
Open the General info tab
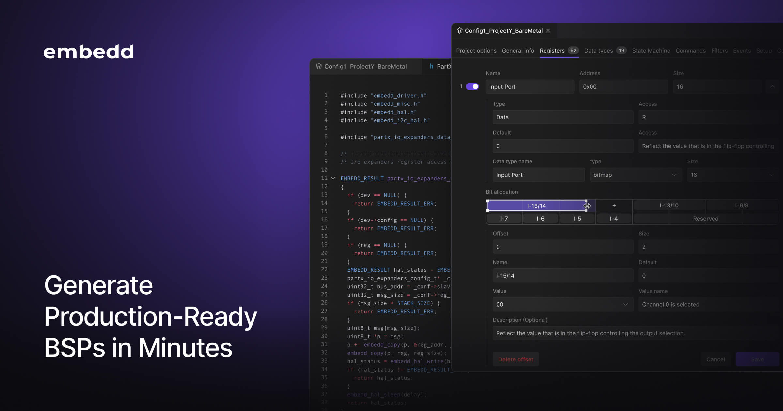[518, 51]
